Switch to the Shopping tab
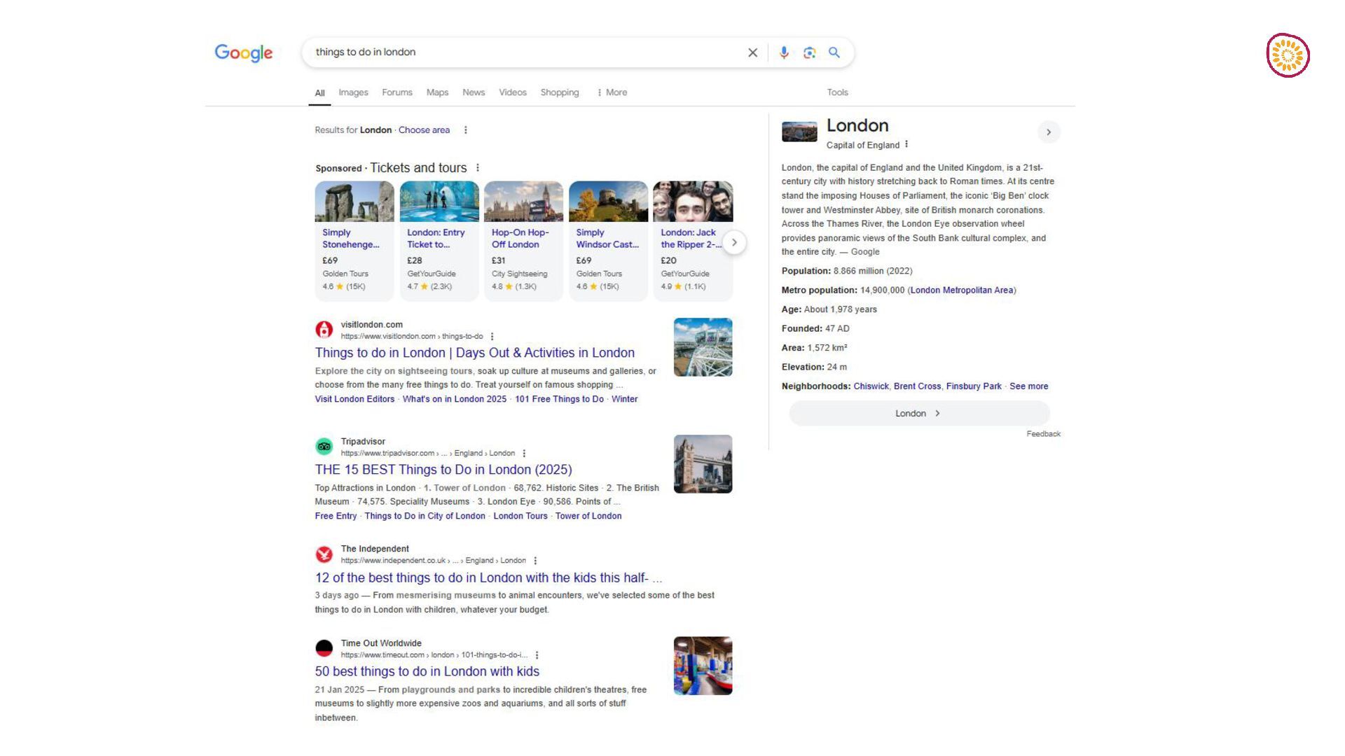The width and height of the screenshot is (1345, 756). pos(560,92)
